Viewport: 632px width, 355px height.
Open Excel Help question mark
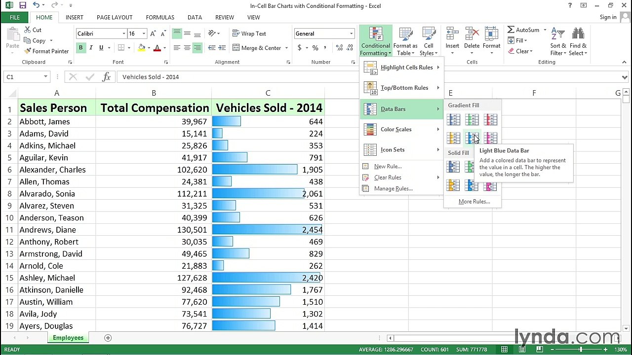(570, 5)
